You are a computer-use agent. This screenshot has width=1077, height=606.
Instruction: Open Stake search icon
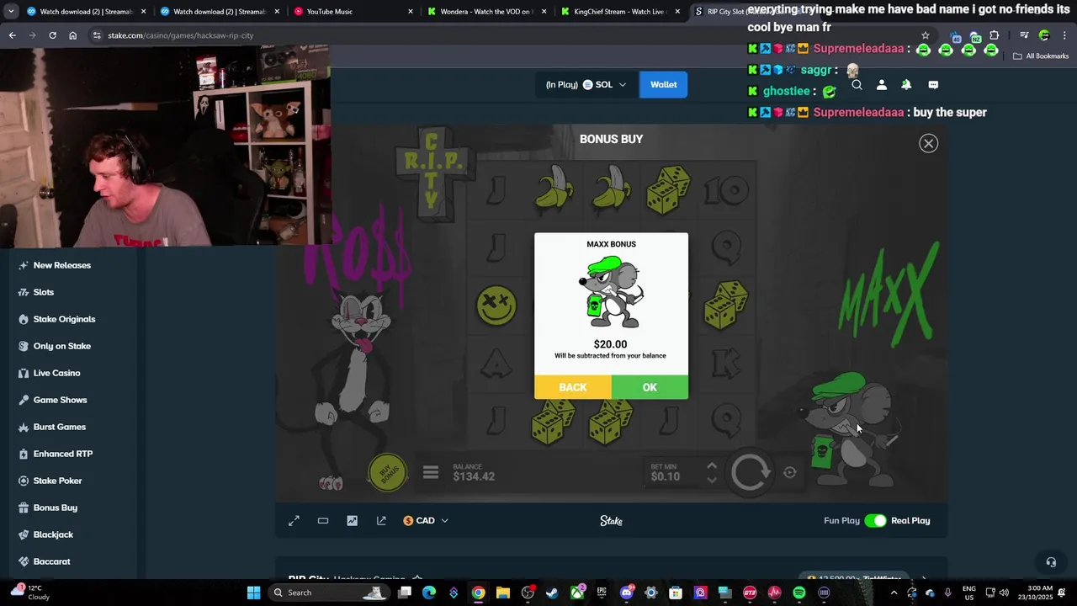[857, 85]
